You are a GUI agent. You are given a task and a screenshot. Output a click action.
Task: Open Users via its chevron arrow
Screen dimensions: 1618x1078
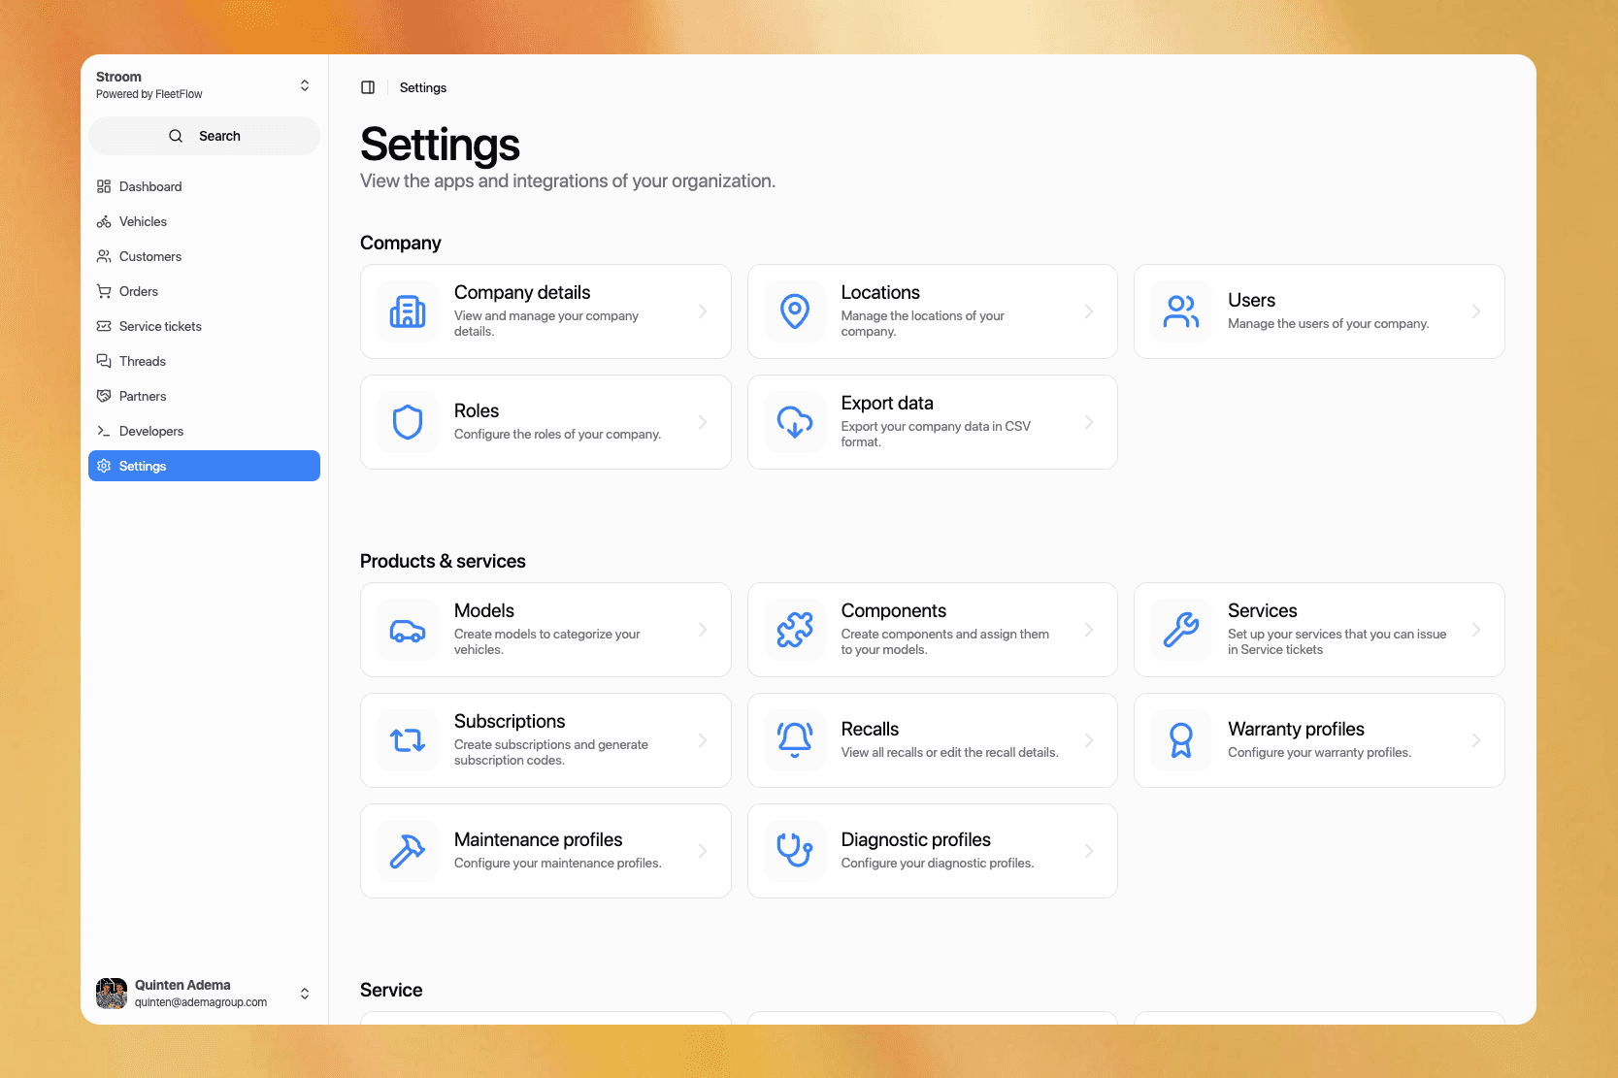pos(1475,311)
